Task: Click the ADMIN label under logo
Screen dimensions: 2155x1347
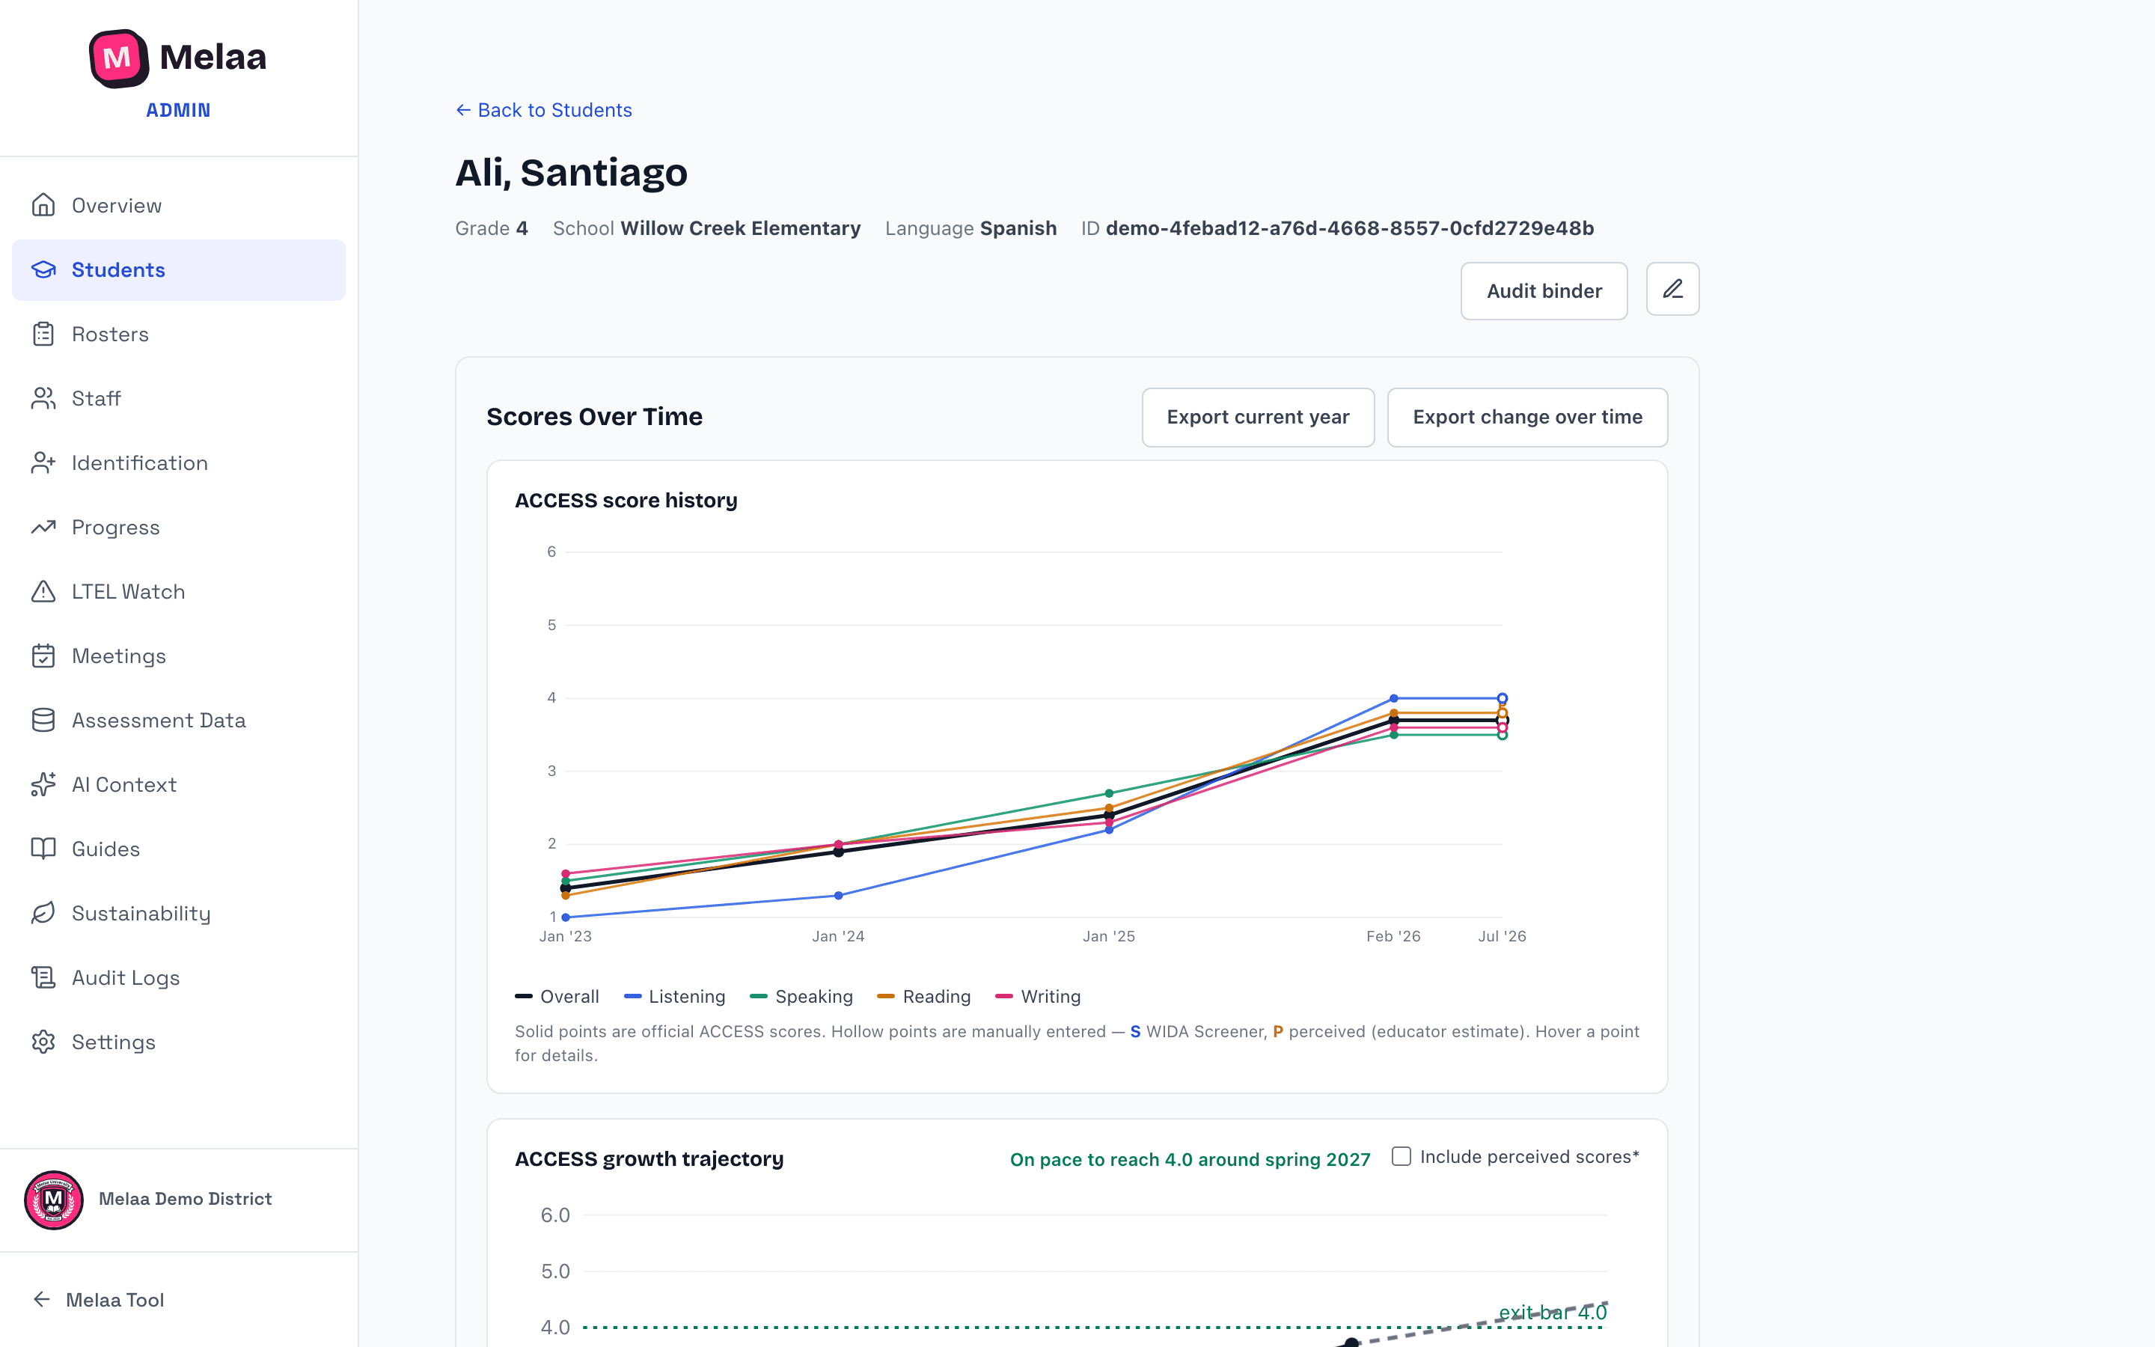Action: tap(178, 111)
